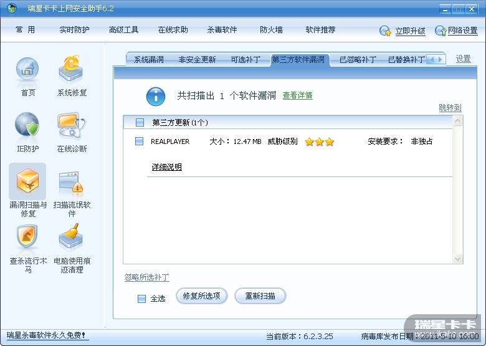This screenshot has height=346, width=486.
Task: Click the REALPLAYER item name
Action: (x=170, y=142)
